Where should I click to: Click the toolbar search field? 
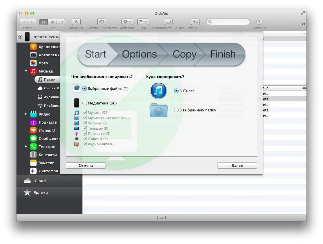pos(228,22)
